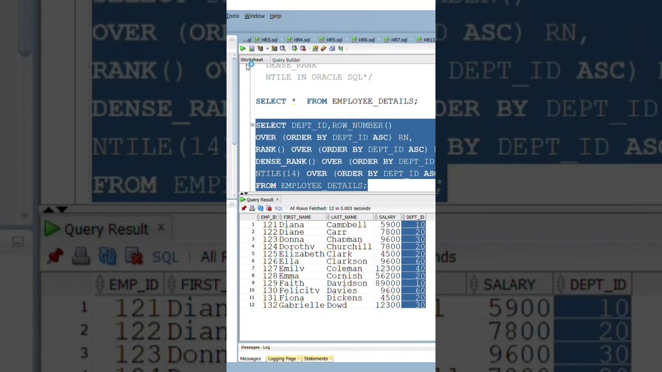
Task: Click the first name cell 'Gabrielle'
Action: tap(302, 305)
